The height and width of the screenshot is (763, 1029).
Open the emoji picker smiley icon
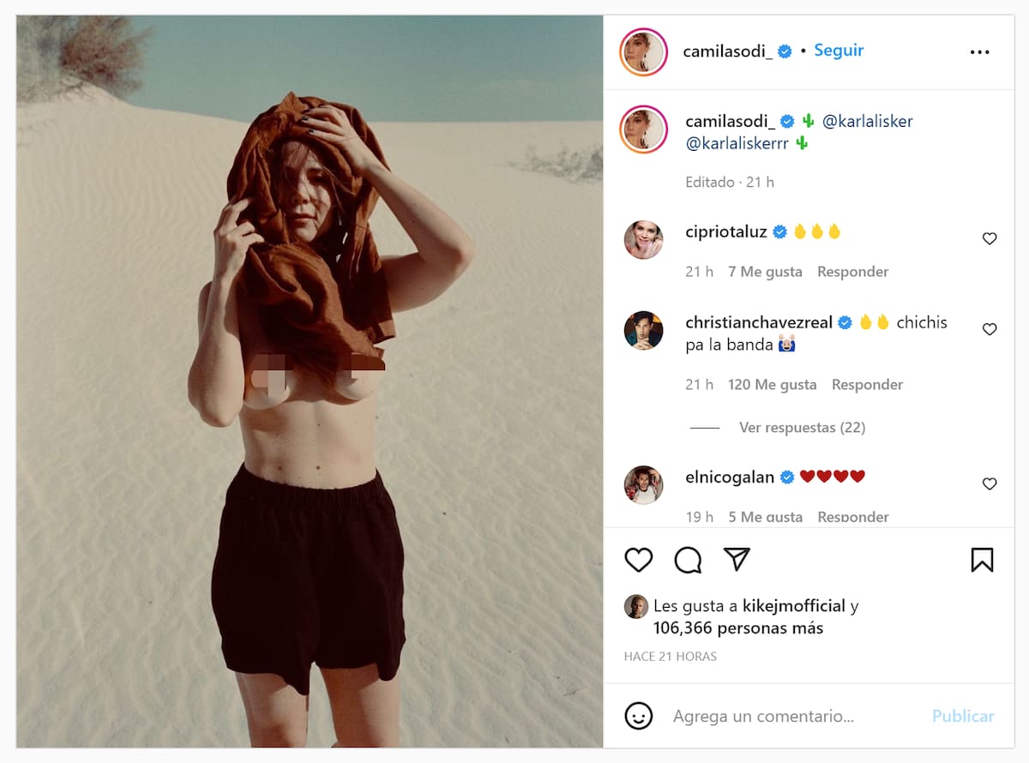click(x=639, y=716)
